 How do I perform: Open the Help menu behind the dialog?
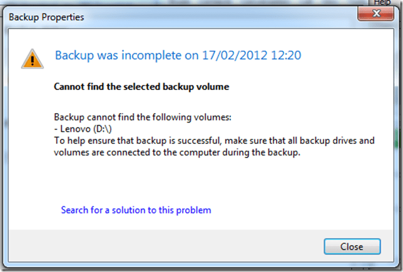[382, 3]
